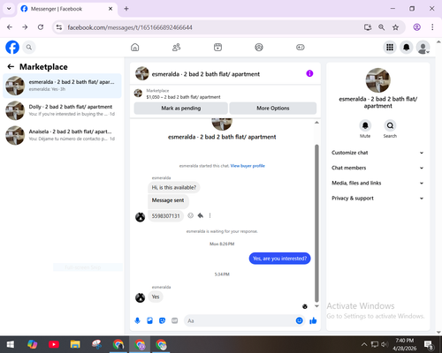Screen dimensions: 442x353
Task: Click the scroll-up arrow of chat scrollbar
Action: pyautogui.click(x=316, y=123)
